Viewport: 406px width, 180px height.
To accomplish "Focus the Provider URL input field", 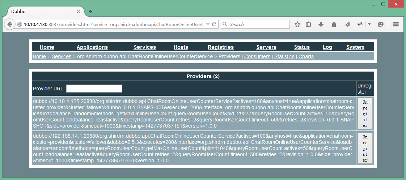I will point(94,89).
